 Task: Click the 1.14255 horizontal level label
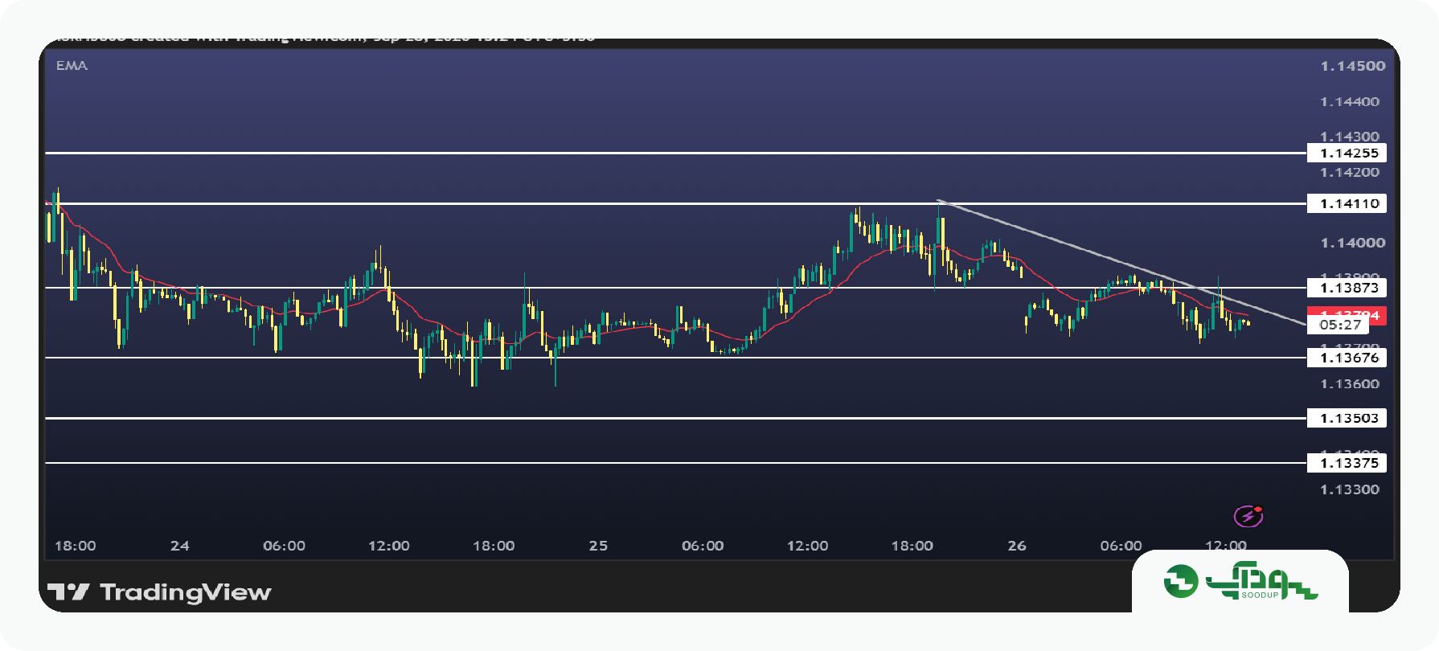click(1347, 153)
